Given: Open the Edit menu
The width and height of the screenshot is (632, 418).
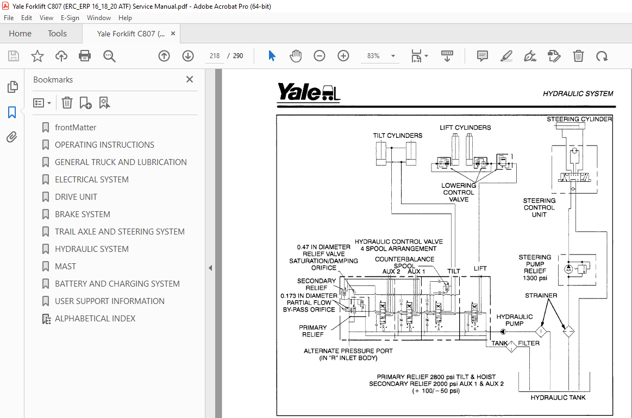Looking at the screenshot, I should tap(27, 18).
